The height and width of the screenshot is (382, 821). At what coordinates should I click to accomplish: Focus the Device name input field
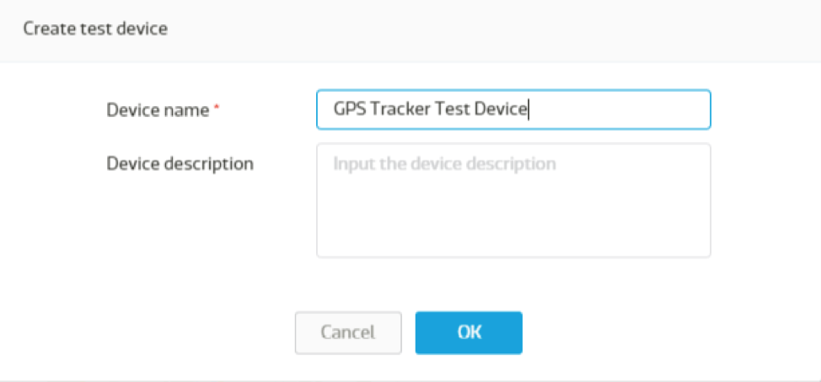(513, 109)
